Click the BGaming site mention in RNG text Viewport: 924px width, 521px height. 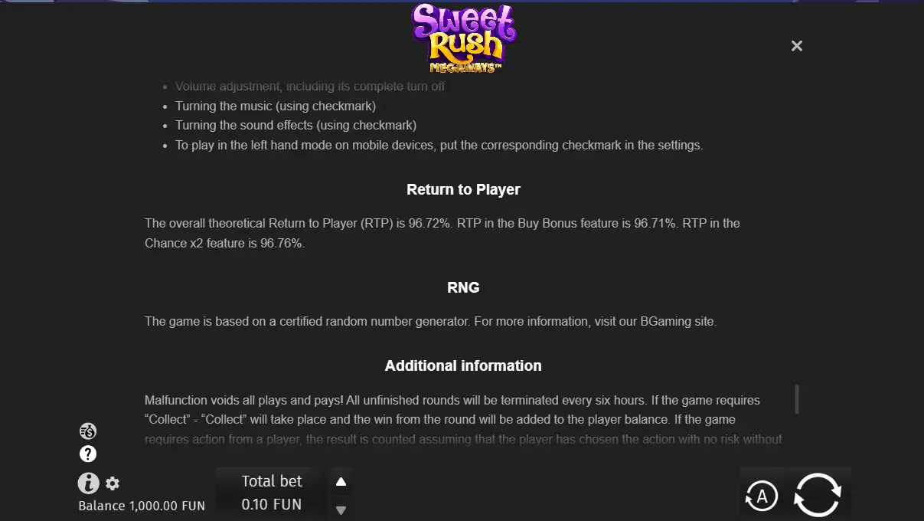677,321
